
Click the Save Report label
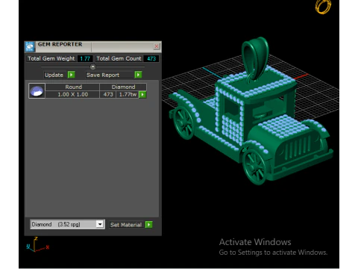pos(103,75)
